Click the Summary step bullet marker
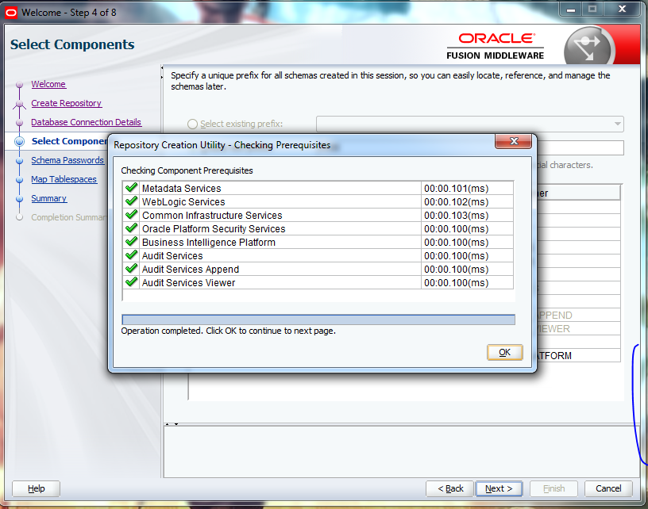This screenshot has width=648, height=509. pyautogui.click(x=19, y=199)
